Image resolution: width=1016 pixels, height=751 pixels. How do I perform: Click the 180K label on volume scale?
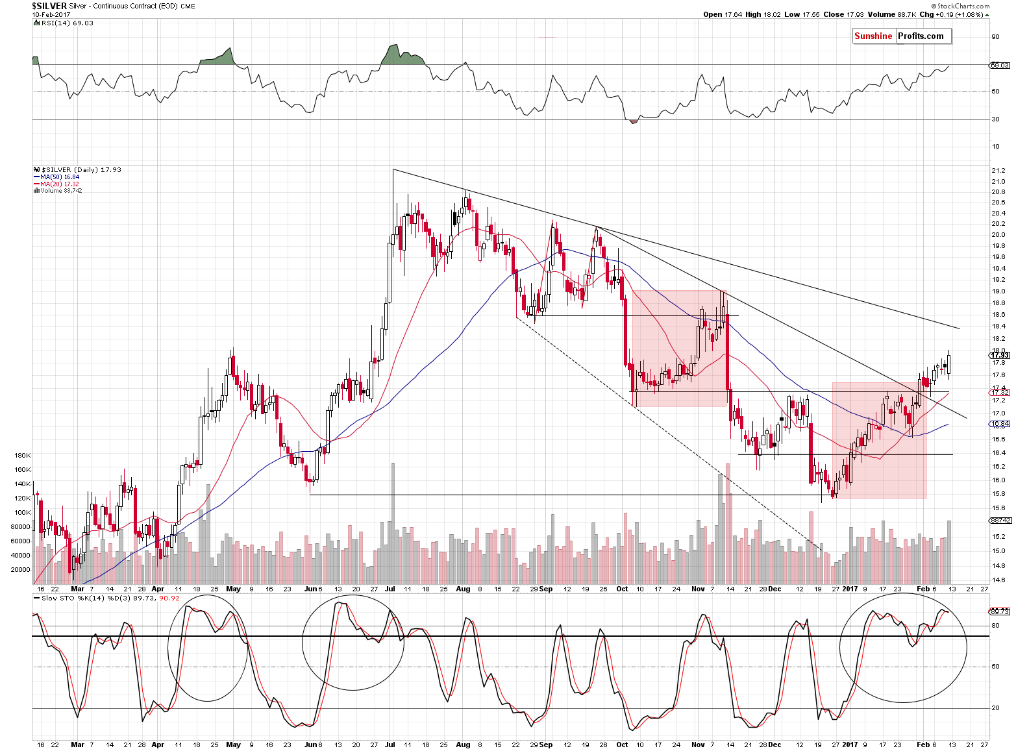(x=23, y=456)
